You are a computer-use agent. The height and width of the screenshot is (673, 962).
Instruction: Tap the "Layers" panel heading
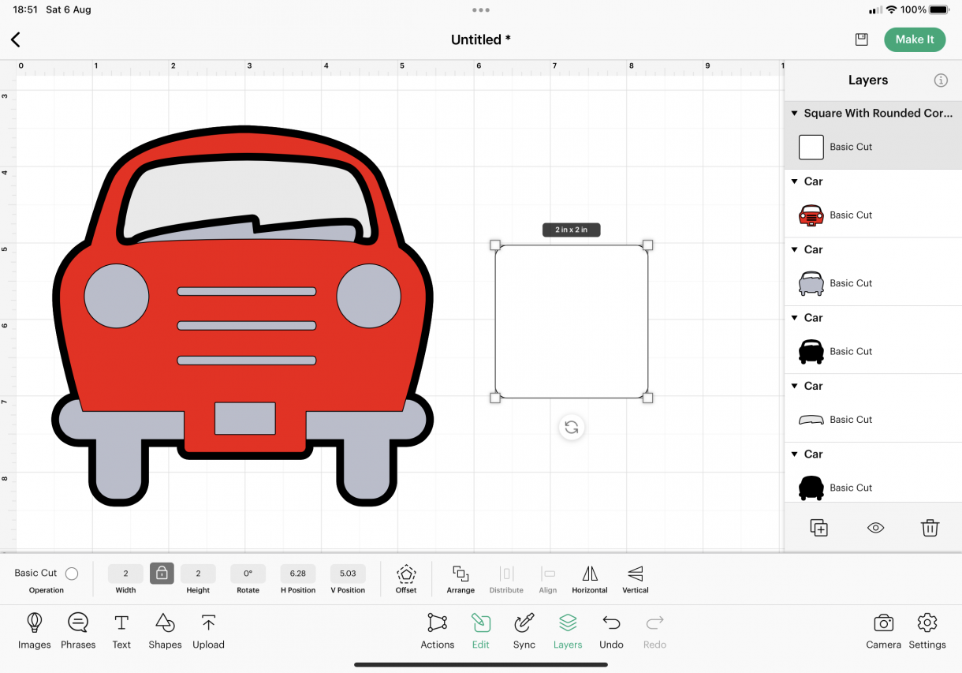[868, 80]
